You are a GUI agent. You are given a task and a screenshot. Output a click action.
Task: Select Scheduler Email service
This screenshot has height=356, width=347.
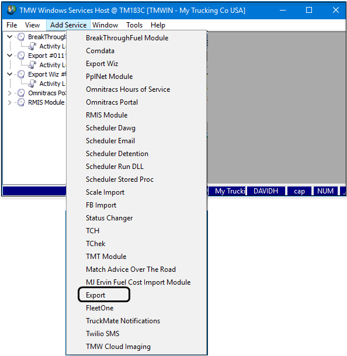click(x=136, y=141)
